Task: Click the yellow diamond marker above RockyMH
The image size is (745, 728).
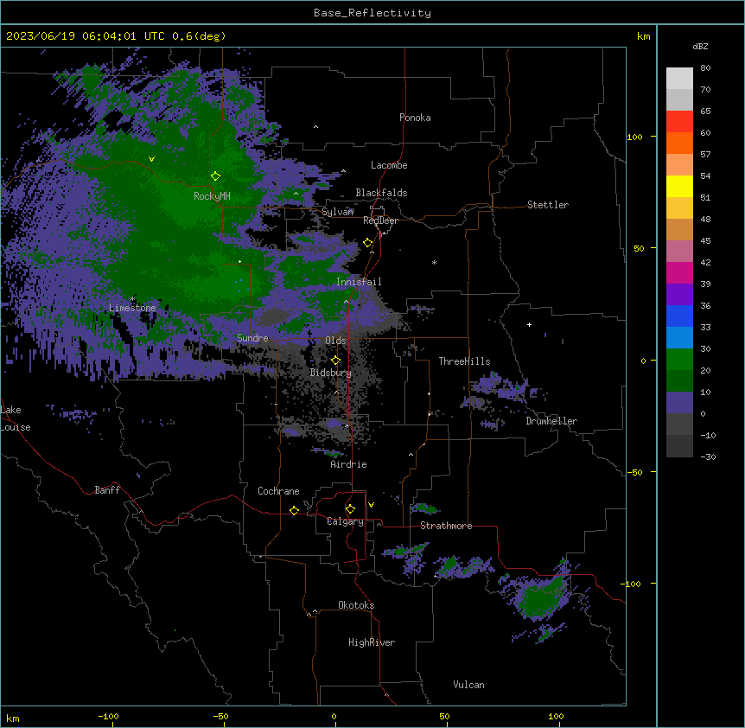Action: [x=215, y=176]
